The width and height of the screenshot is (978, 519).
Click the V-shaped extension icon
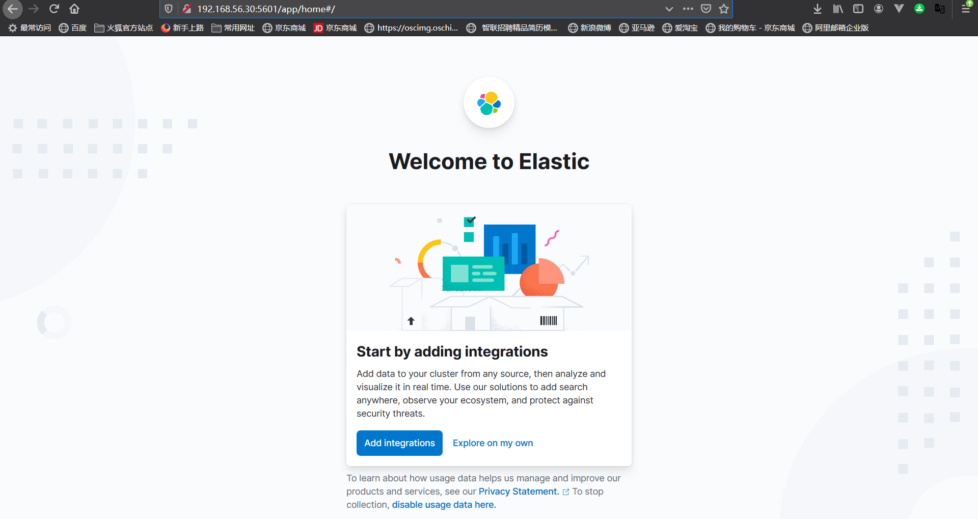[x=899, y=9]
